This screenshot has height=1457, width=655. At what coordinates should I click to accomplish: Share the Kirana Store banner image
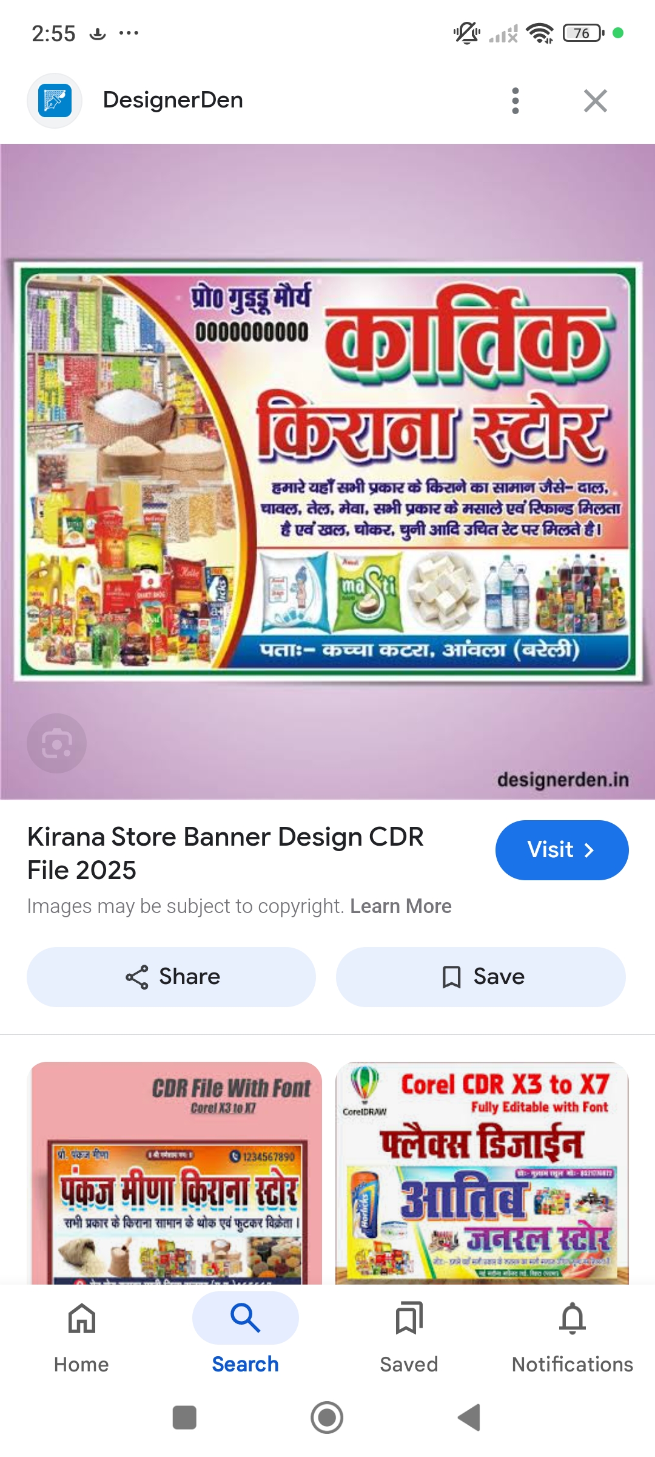click(x=171, y=977)
